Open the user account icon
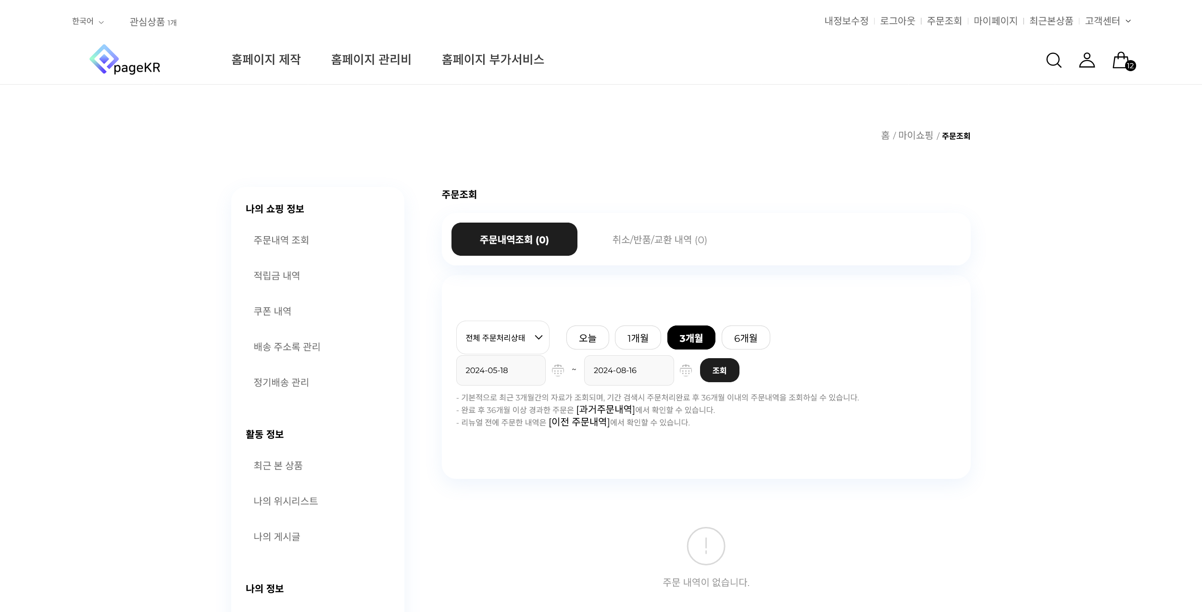The height and width of the screenshot is (612, 1202). pos(1087,60)
